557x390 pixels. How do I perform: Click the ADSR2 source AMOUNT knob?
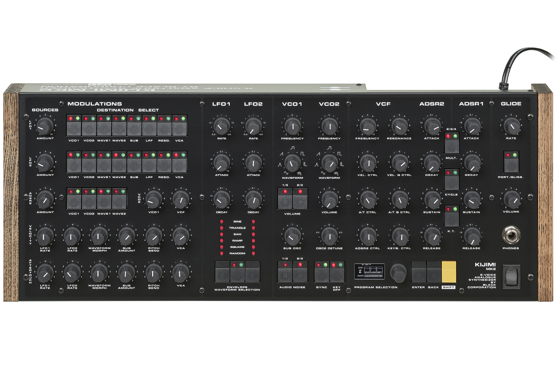[x=45, y=200]
